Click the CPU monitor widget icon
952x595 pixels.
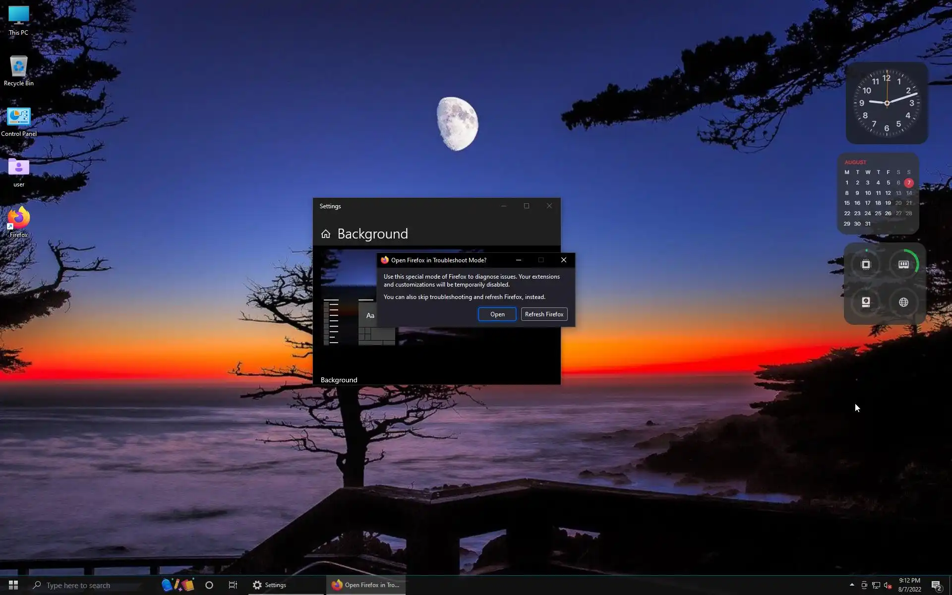[x=866, y=265]
